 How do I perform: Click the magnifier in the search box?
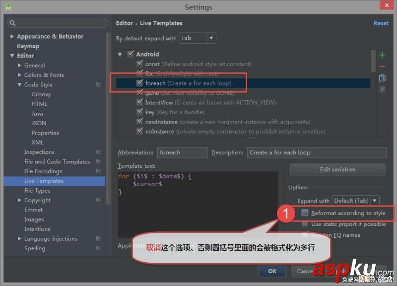pos(11,23)
